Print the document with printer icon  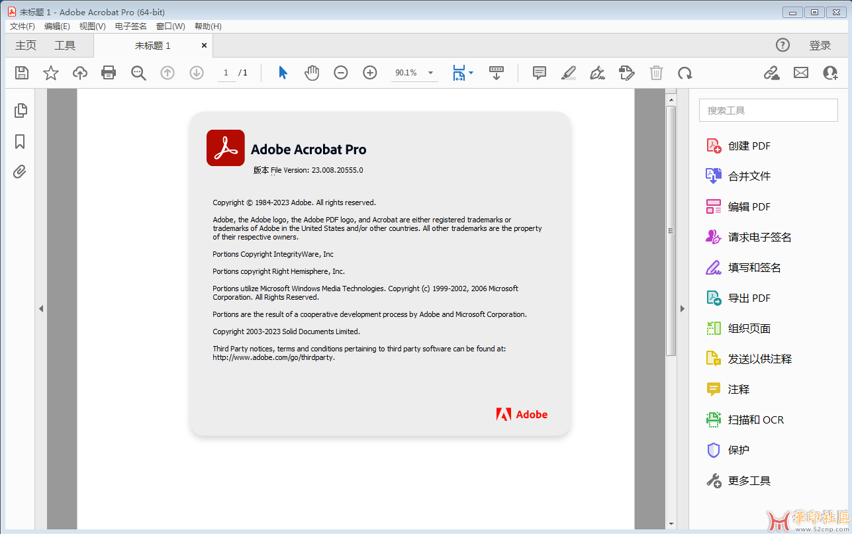(x=109, y=73)
